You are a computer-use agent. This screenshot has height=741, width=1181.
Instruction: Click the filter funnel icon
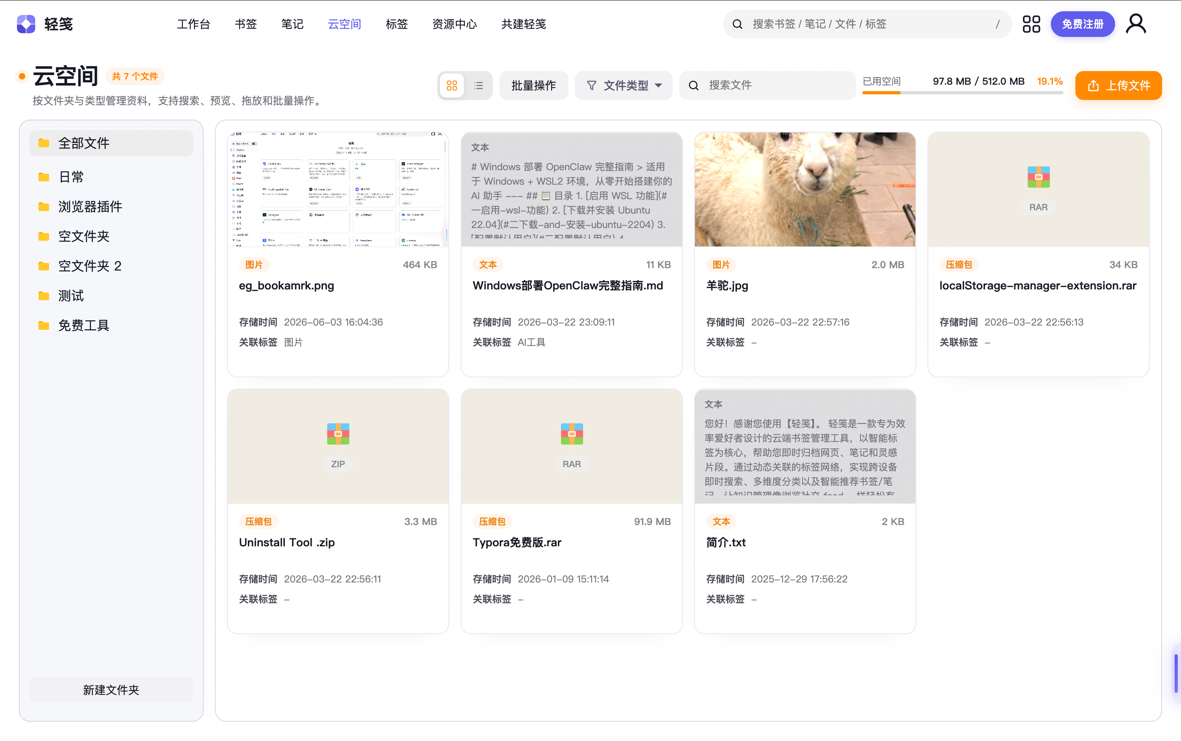pos(591,85)
